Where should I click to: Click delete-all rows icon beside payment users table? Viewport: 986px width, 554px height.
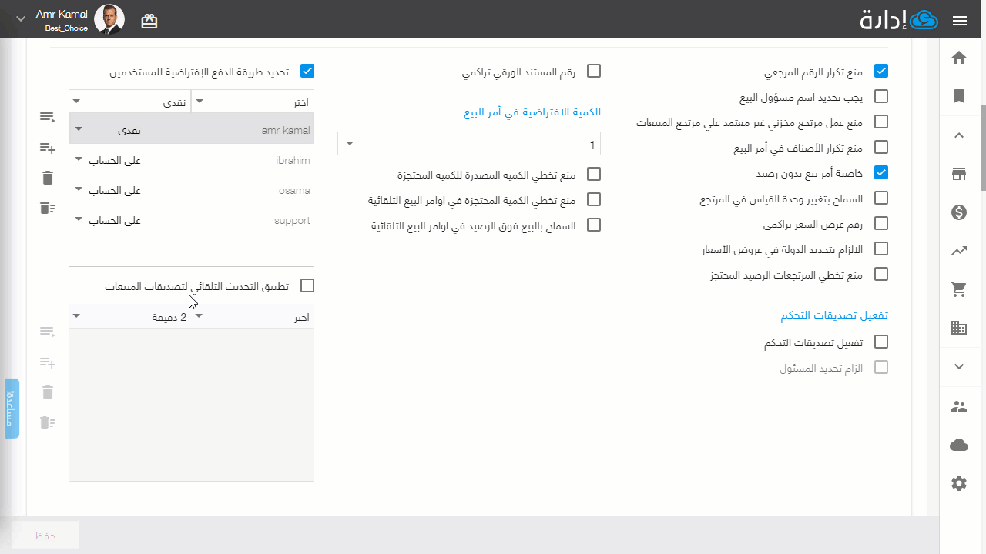[x=48, y=208]
